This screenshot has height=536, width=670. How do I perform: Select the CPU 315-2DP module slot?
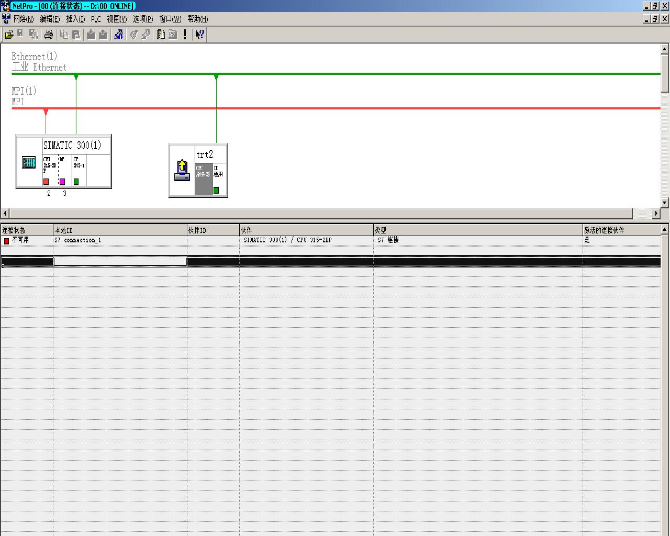50,171
